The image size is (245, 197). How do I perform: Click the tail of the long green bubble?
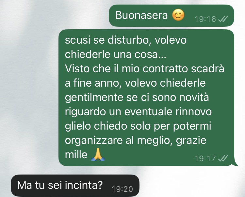pos(235,163)
